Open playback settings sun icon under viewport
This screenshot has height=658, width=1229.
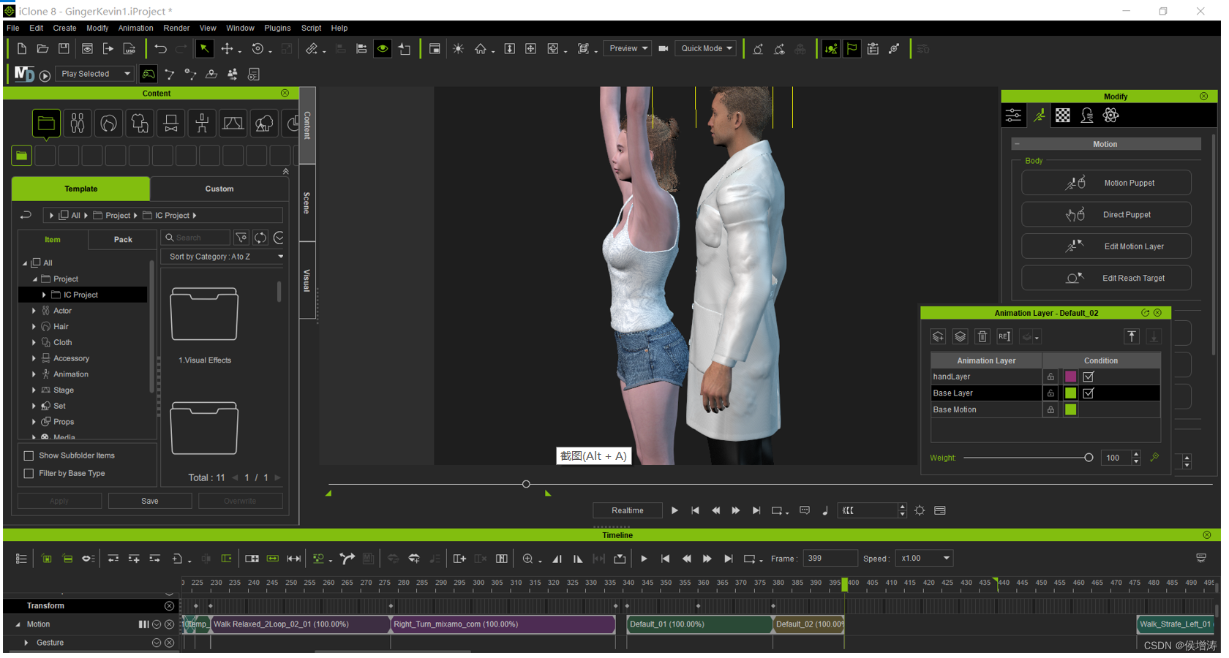click(x=920, y=510)
